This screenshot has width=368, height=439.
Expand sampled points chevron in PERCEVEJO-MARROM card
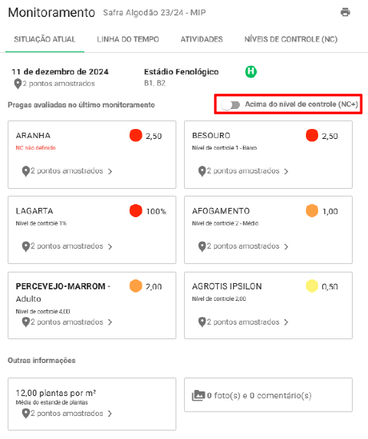110,322
